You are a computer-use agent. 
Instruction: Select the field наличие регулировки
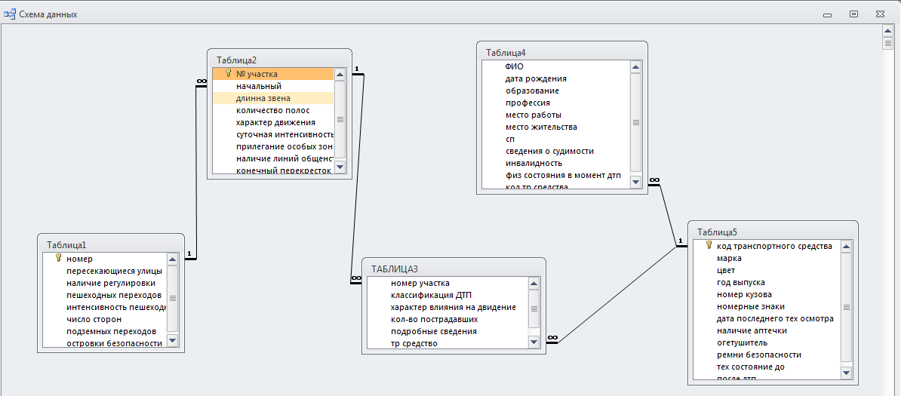[105, 283]
